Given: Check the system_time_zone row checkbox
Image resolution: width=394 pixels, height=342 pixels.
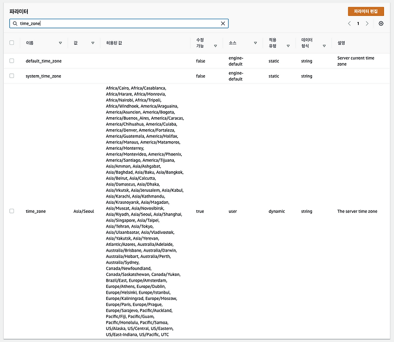Looking at the screenshot, I should tap(12, 76).
